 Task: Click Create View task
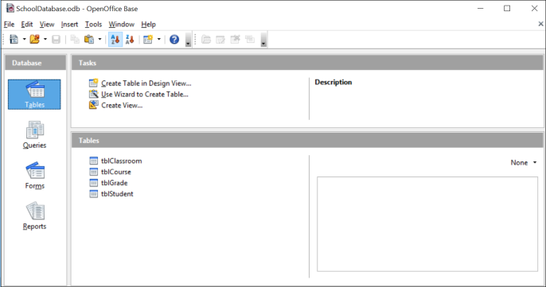[x=122, y=106]
